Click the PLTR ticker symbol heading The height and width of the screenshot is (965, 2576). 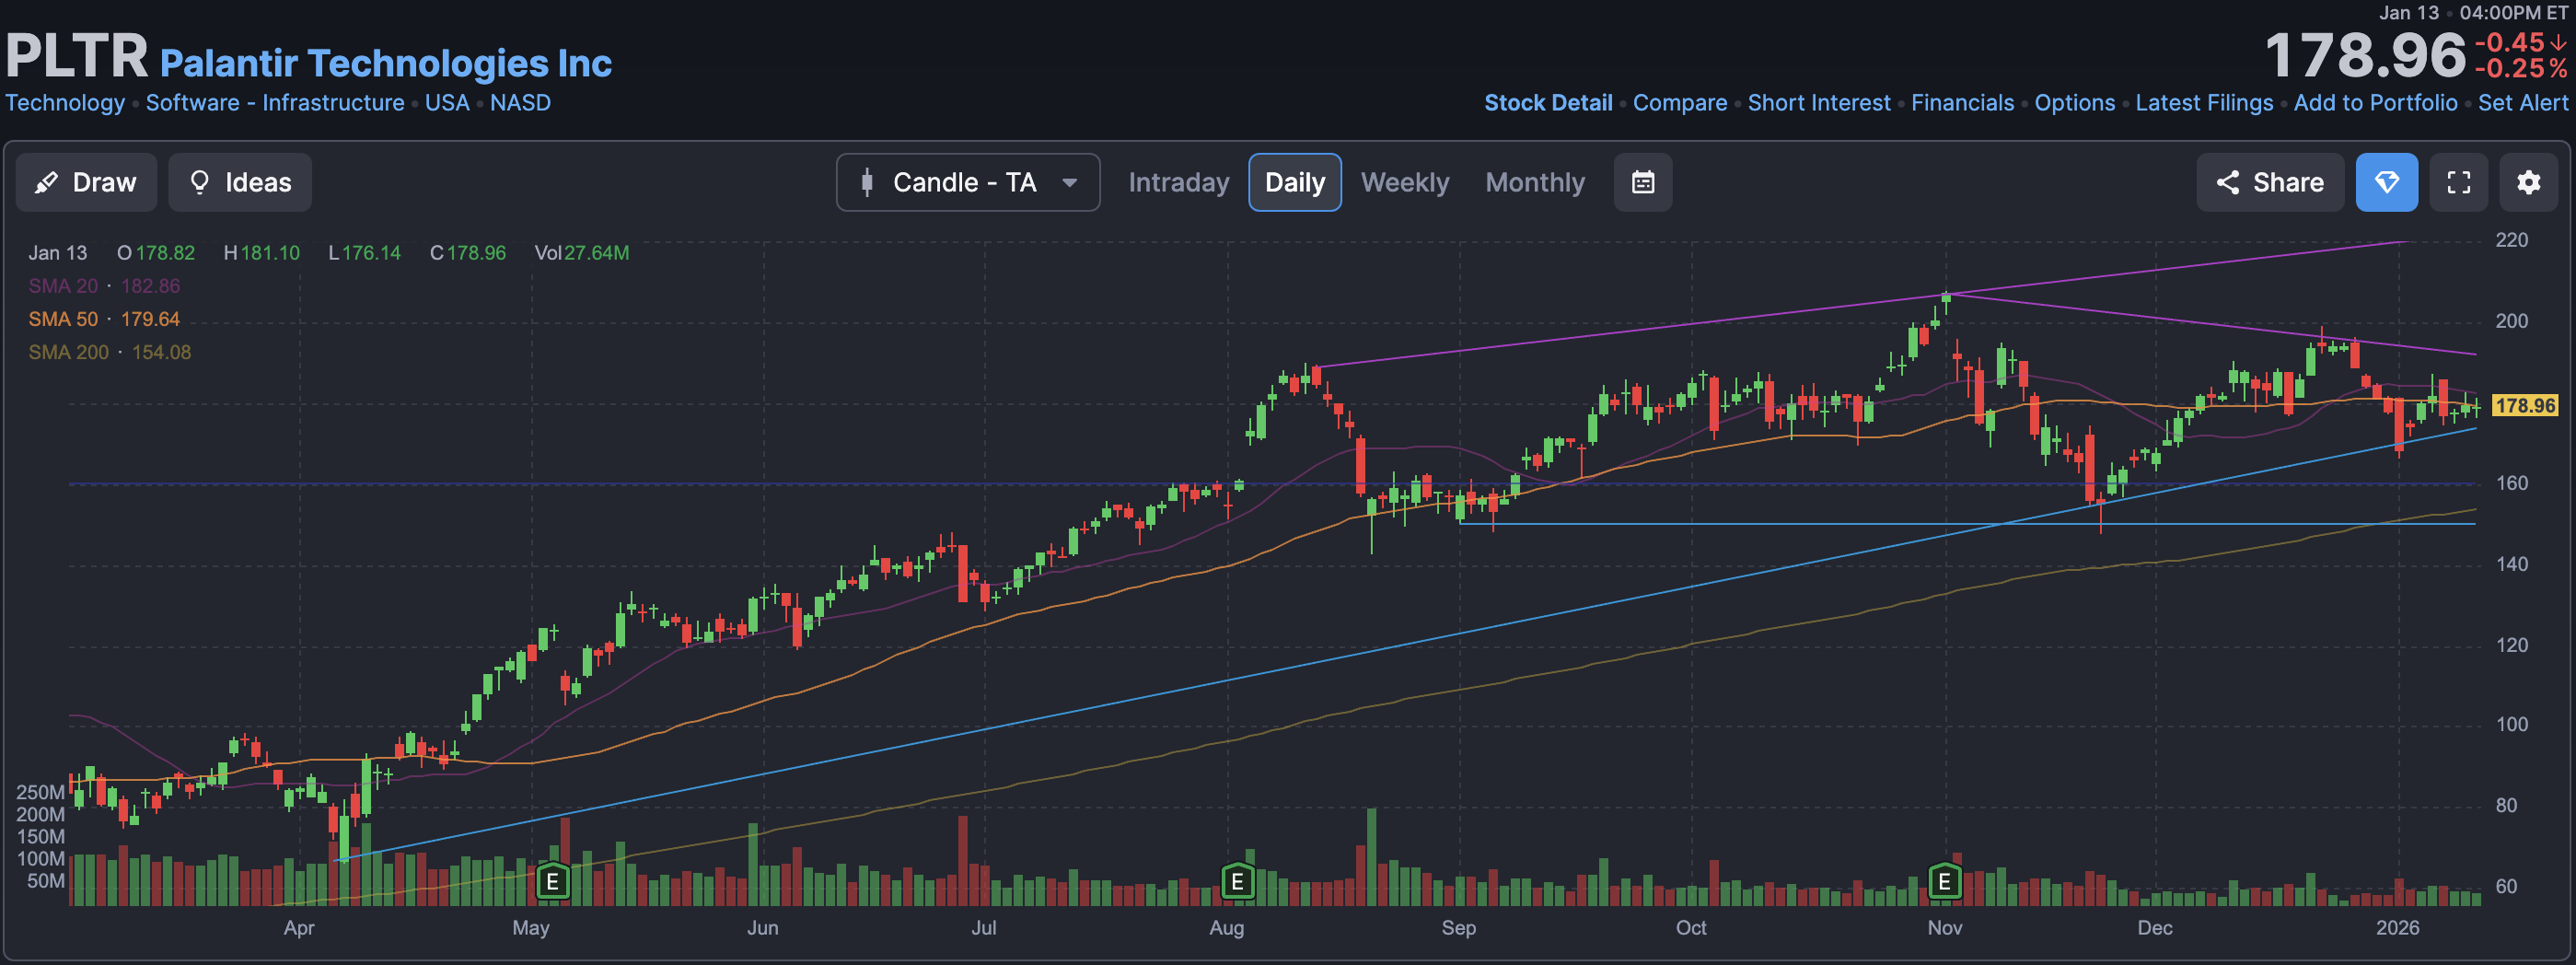77,56
